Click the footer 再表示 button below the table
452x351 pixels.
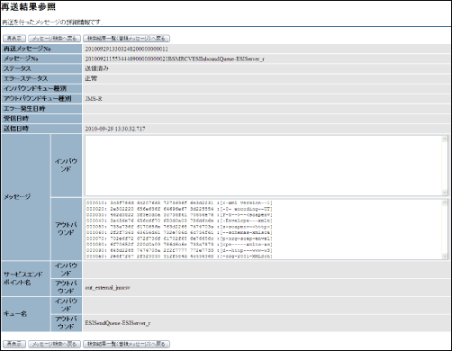pyautogui.click(x=14, y=344)
